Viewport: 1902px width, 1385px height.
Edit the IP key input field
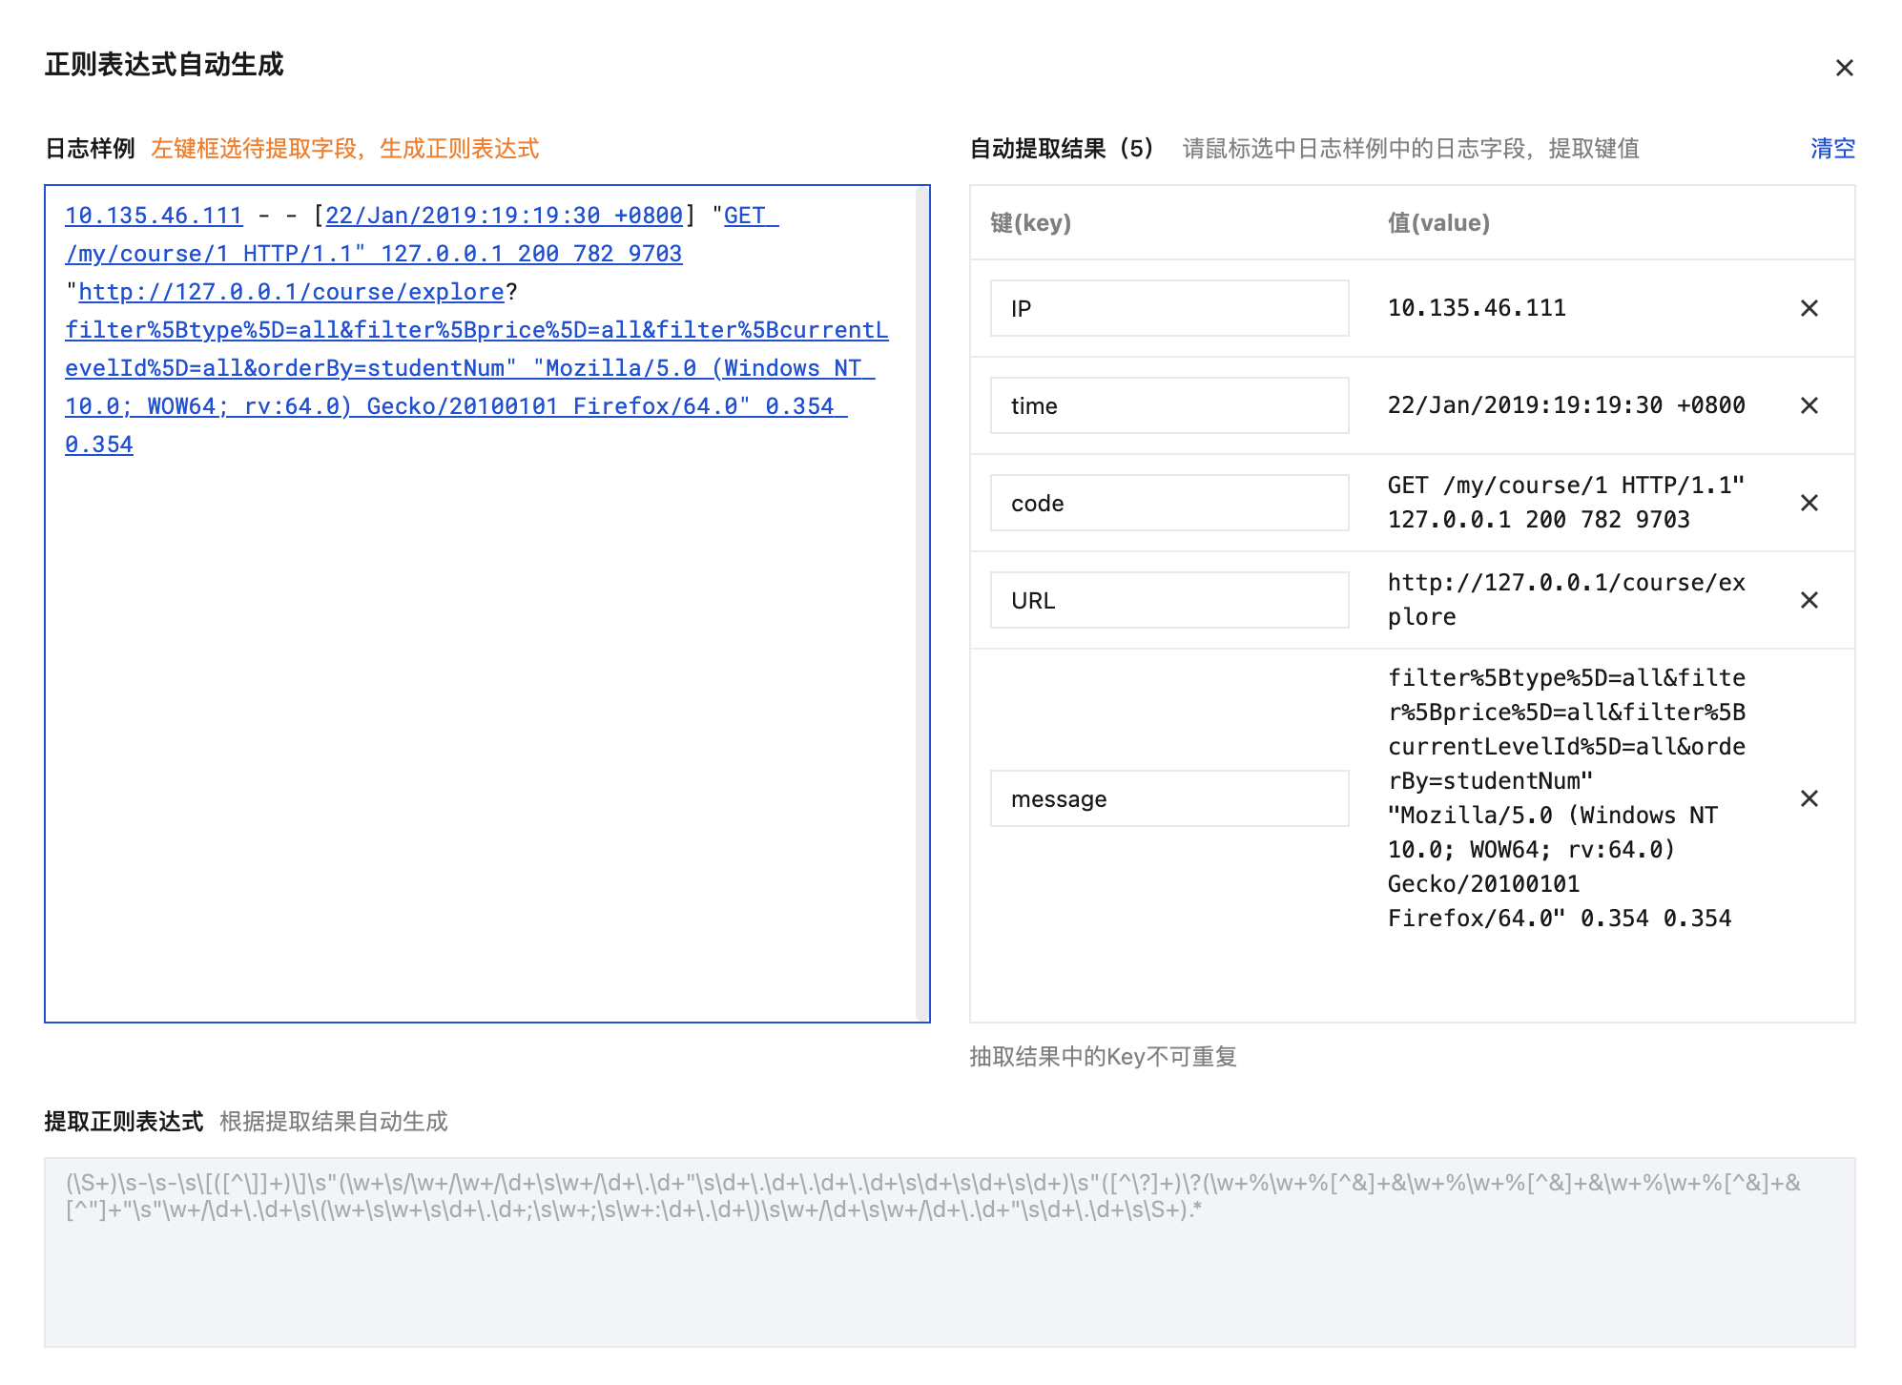1168,308
